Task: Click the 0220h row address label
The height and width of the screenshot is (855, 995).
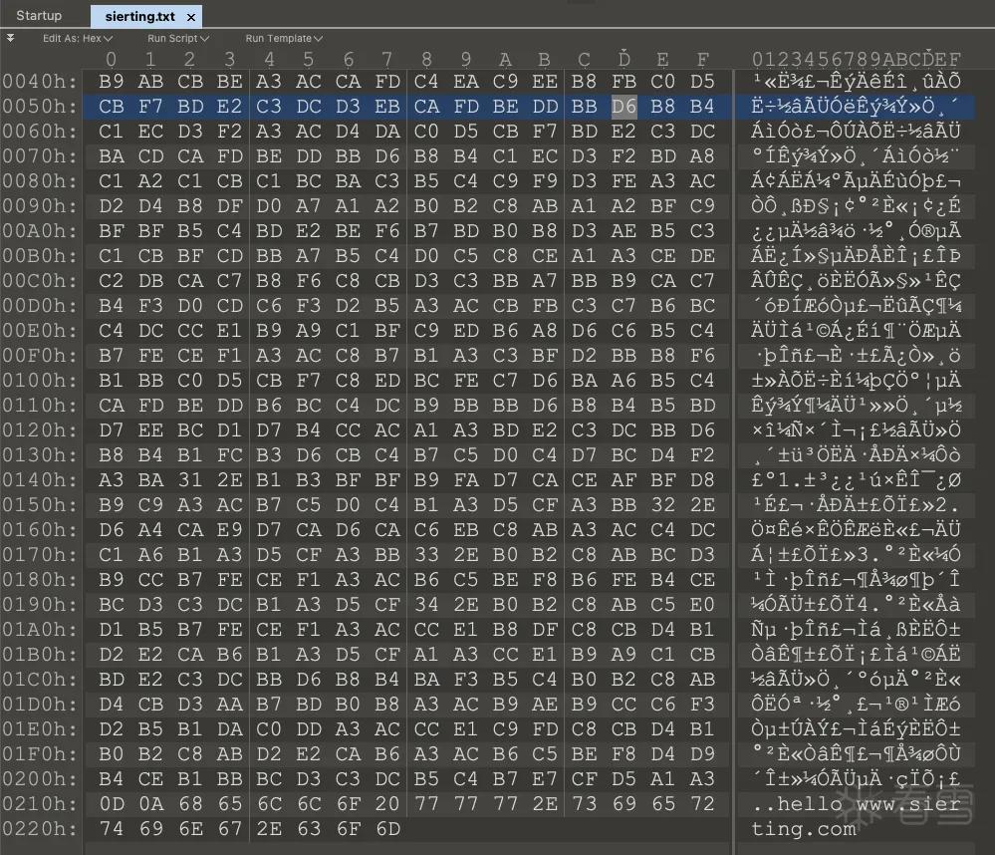Action: click(40, 828)
